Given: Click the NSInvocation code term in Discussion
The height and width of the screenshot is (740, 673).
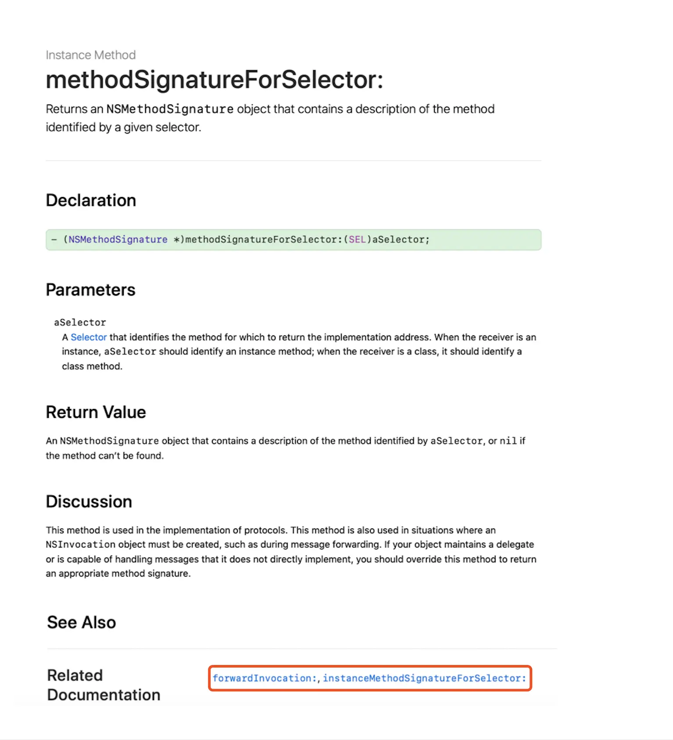Looking at the screenshot, I should (80, 544).
